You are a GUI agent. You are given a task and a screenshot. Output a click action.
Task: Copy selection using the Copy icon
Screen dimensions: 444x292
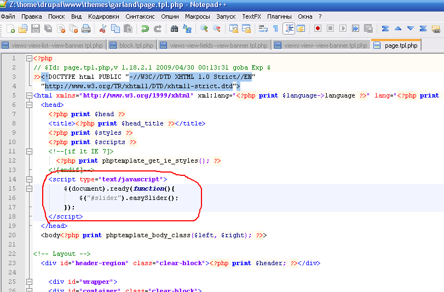[x=116, y=28]
